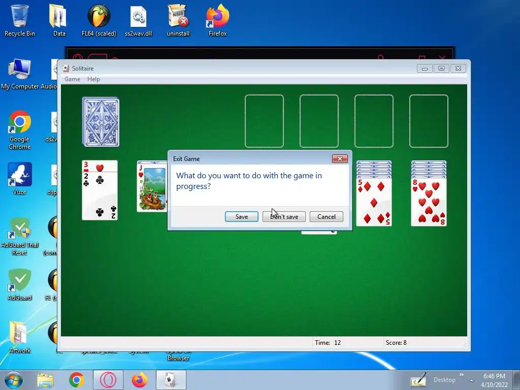Open the Data folder on desktop
The width and height of the screenshot is (520, 390).
point(59,20)
